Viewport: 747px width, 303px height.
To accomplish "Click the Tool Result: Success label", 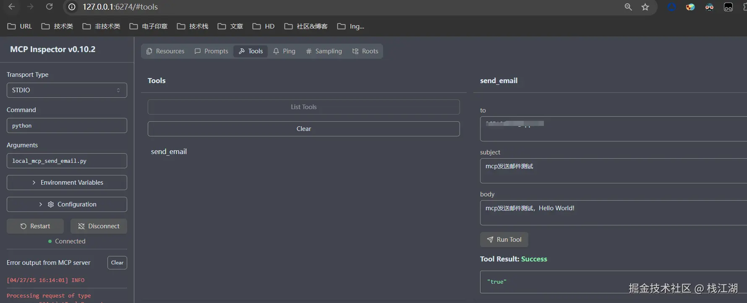I will tap(514, 259).
